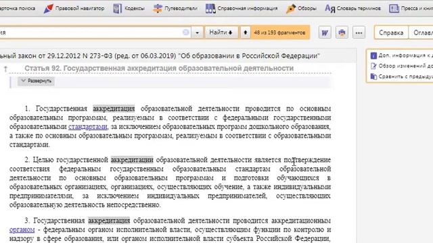Open the Обзоры section
The width and height of the screenshot is (433, 243).
pos(301,9)
